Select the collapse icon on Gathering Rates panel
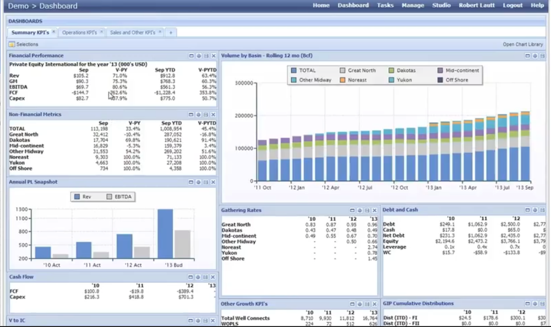Image resolution: width=551 pixels, height=327 pixels. click(352, 210)
